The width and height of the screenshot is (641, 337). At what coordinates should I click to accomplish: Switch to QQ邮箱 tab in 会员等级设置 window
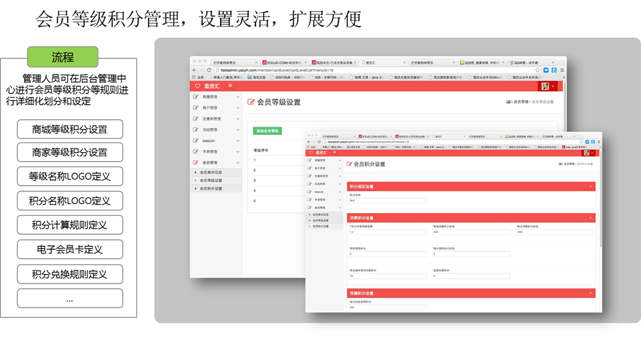click(x=531, y=62)
